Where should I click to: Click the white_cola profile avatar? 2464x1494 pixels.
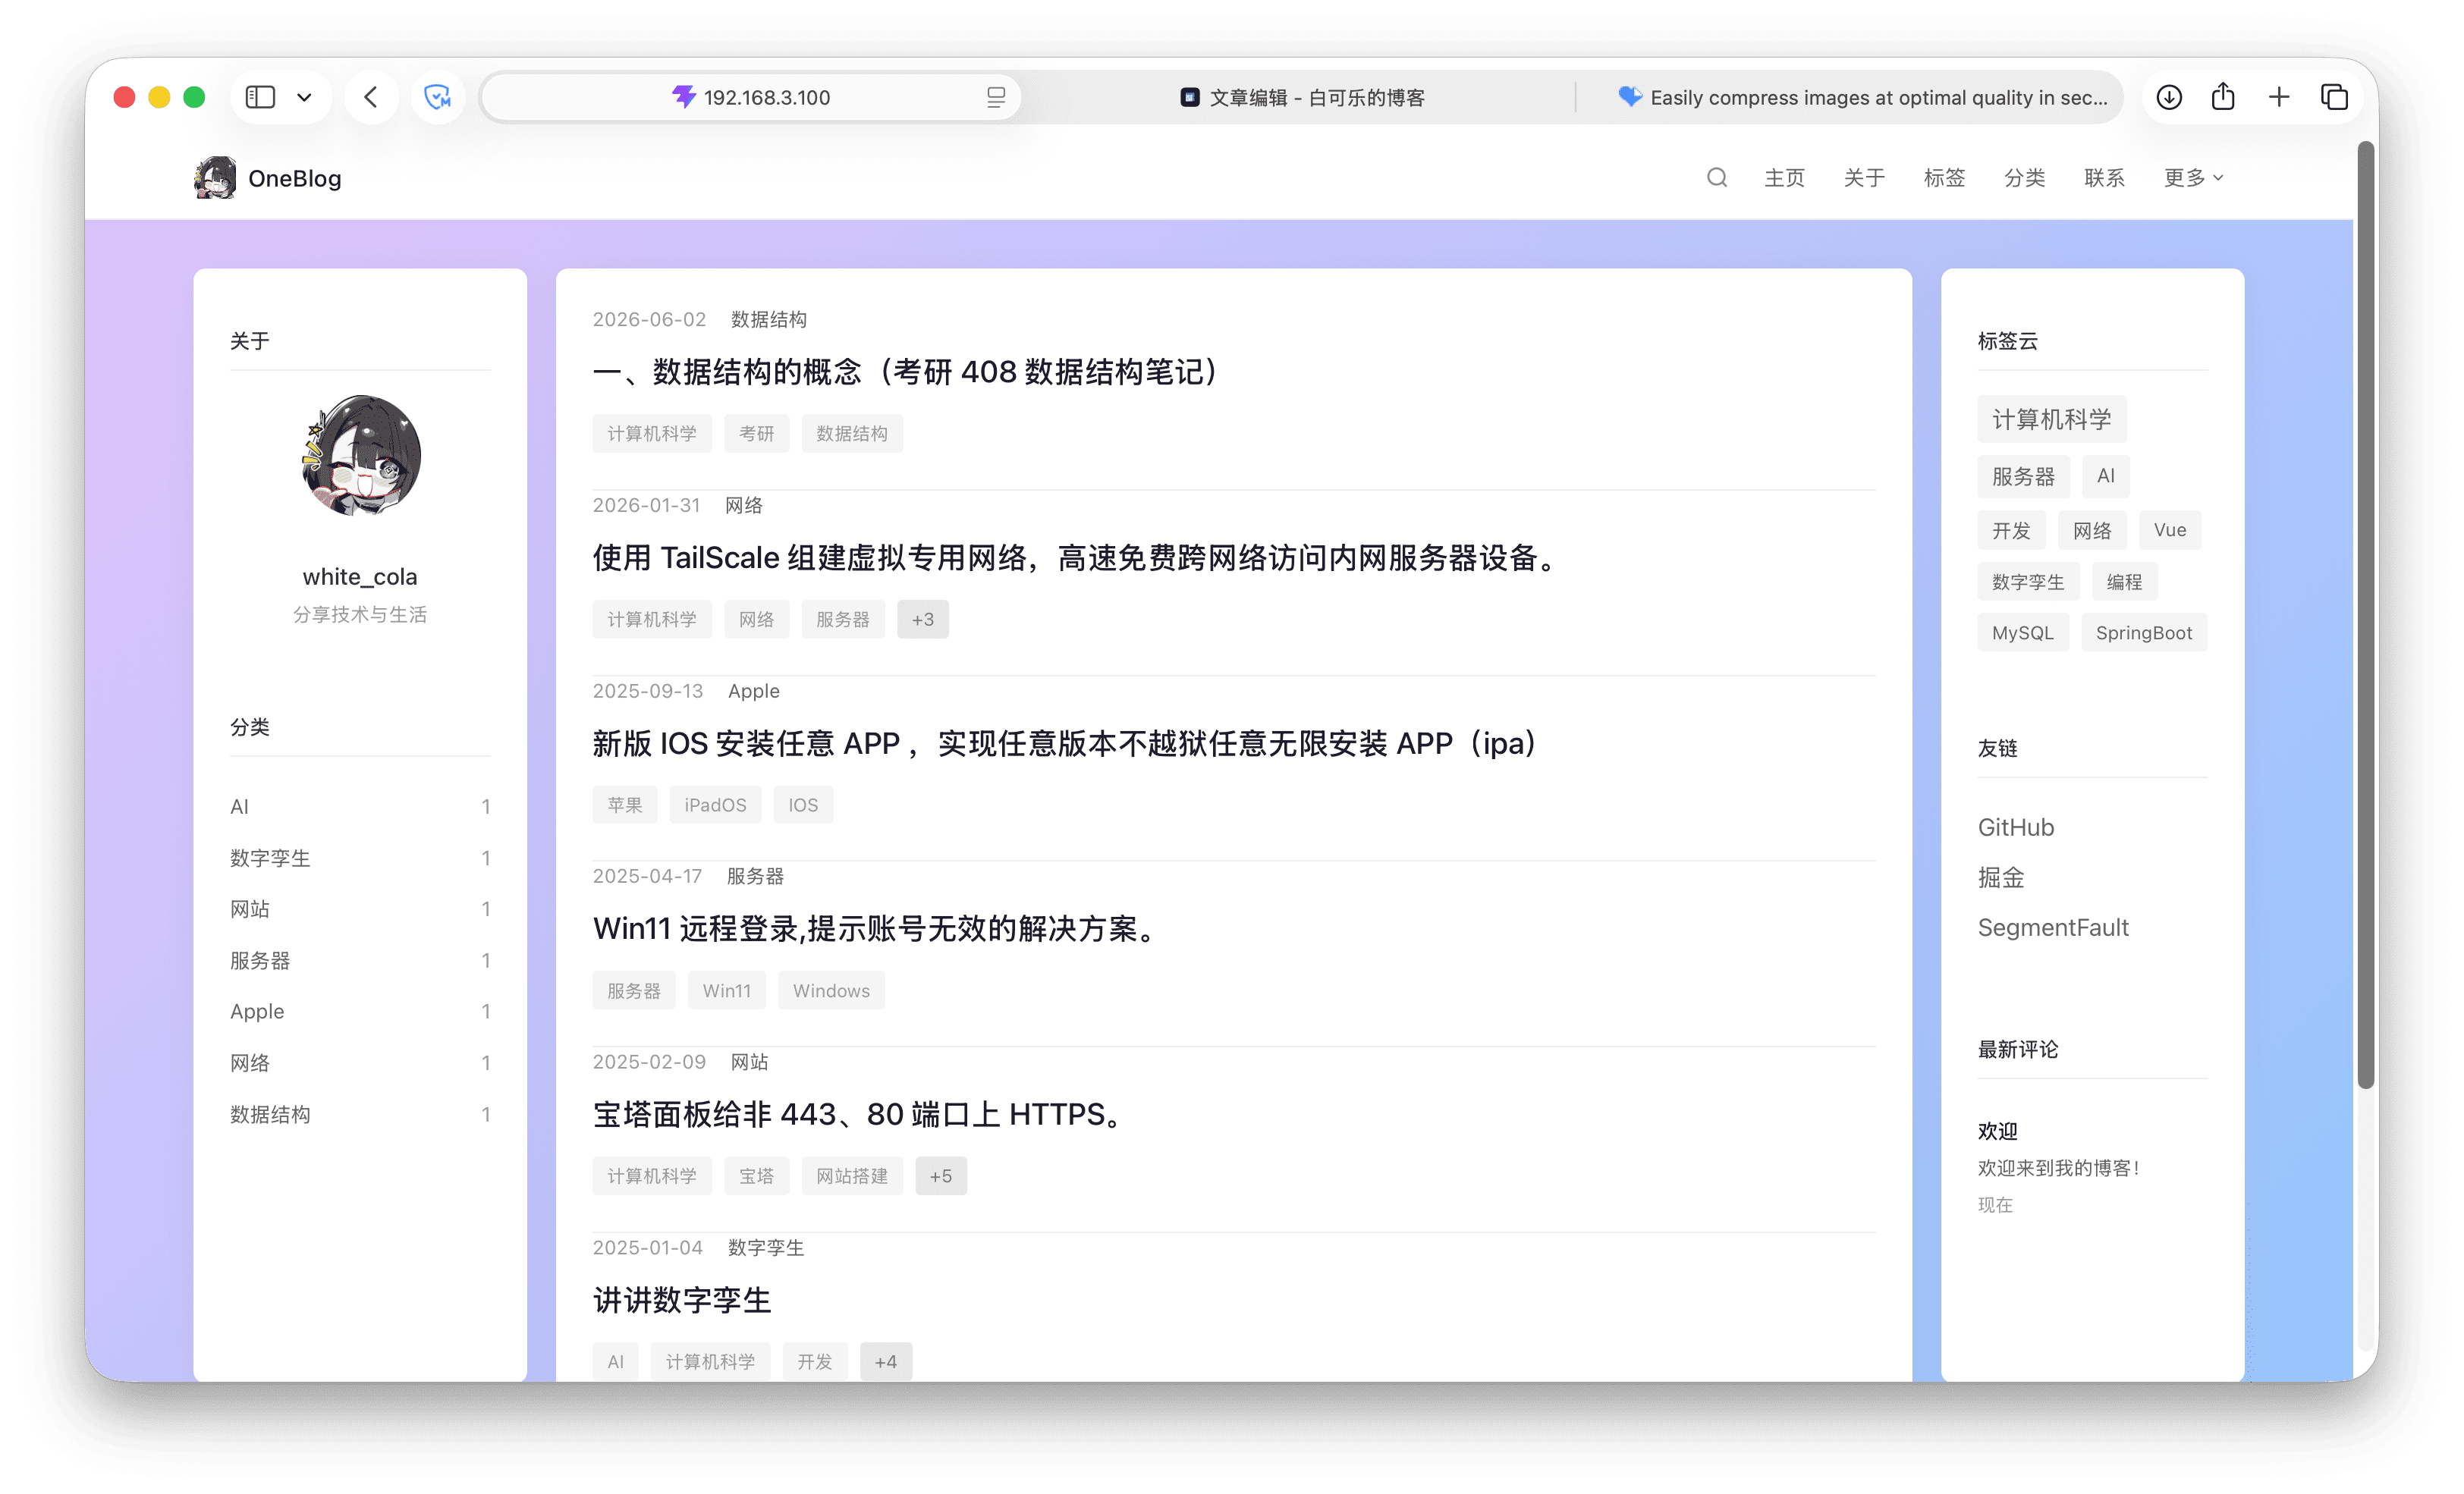pos(361,455)
